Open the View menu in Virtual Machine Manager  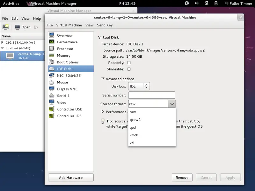[x=25, y=18]
